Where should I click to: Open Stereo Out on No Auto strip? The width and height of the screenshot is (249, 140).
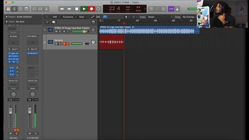coord(14,80)
